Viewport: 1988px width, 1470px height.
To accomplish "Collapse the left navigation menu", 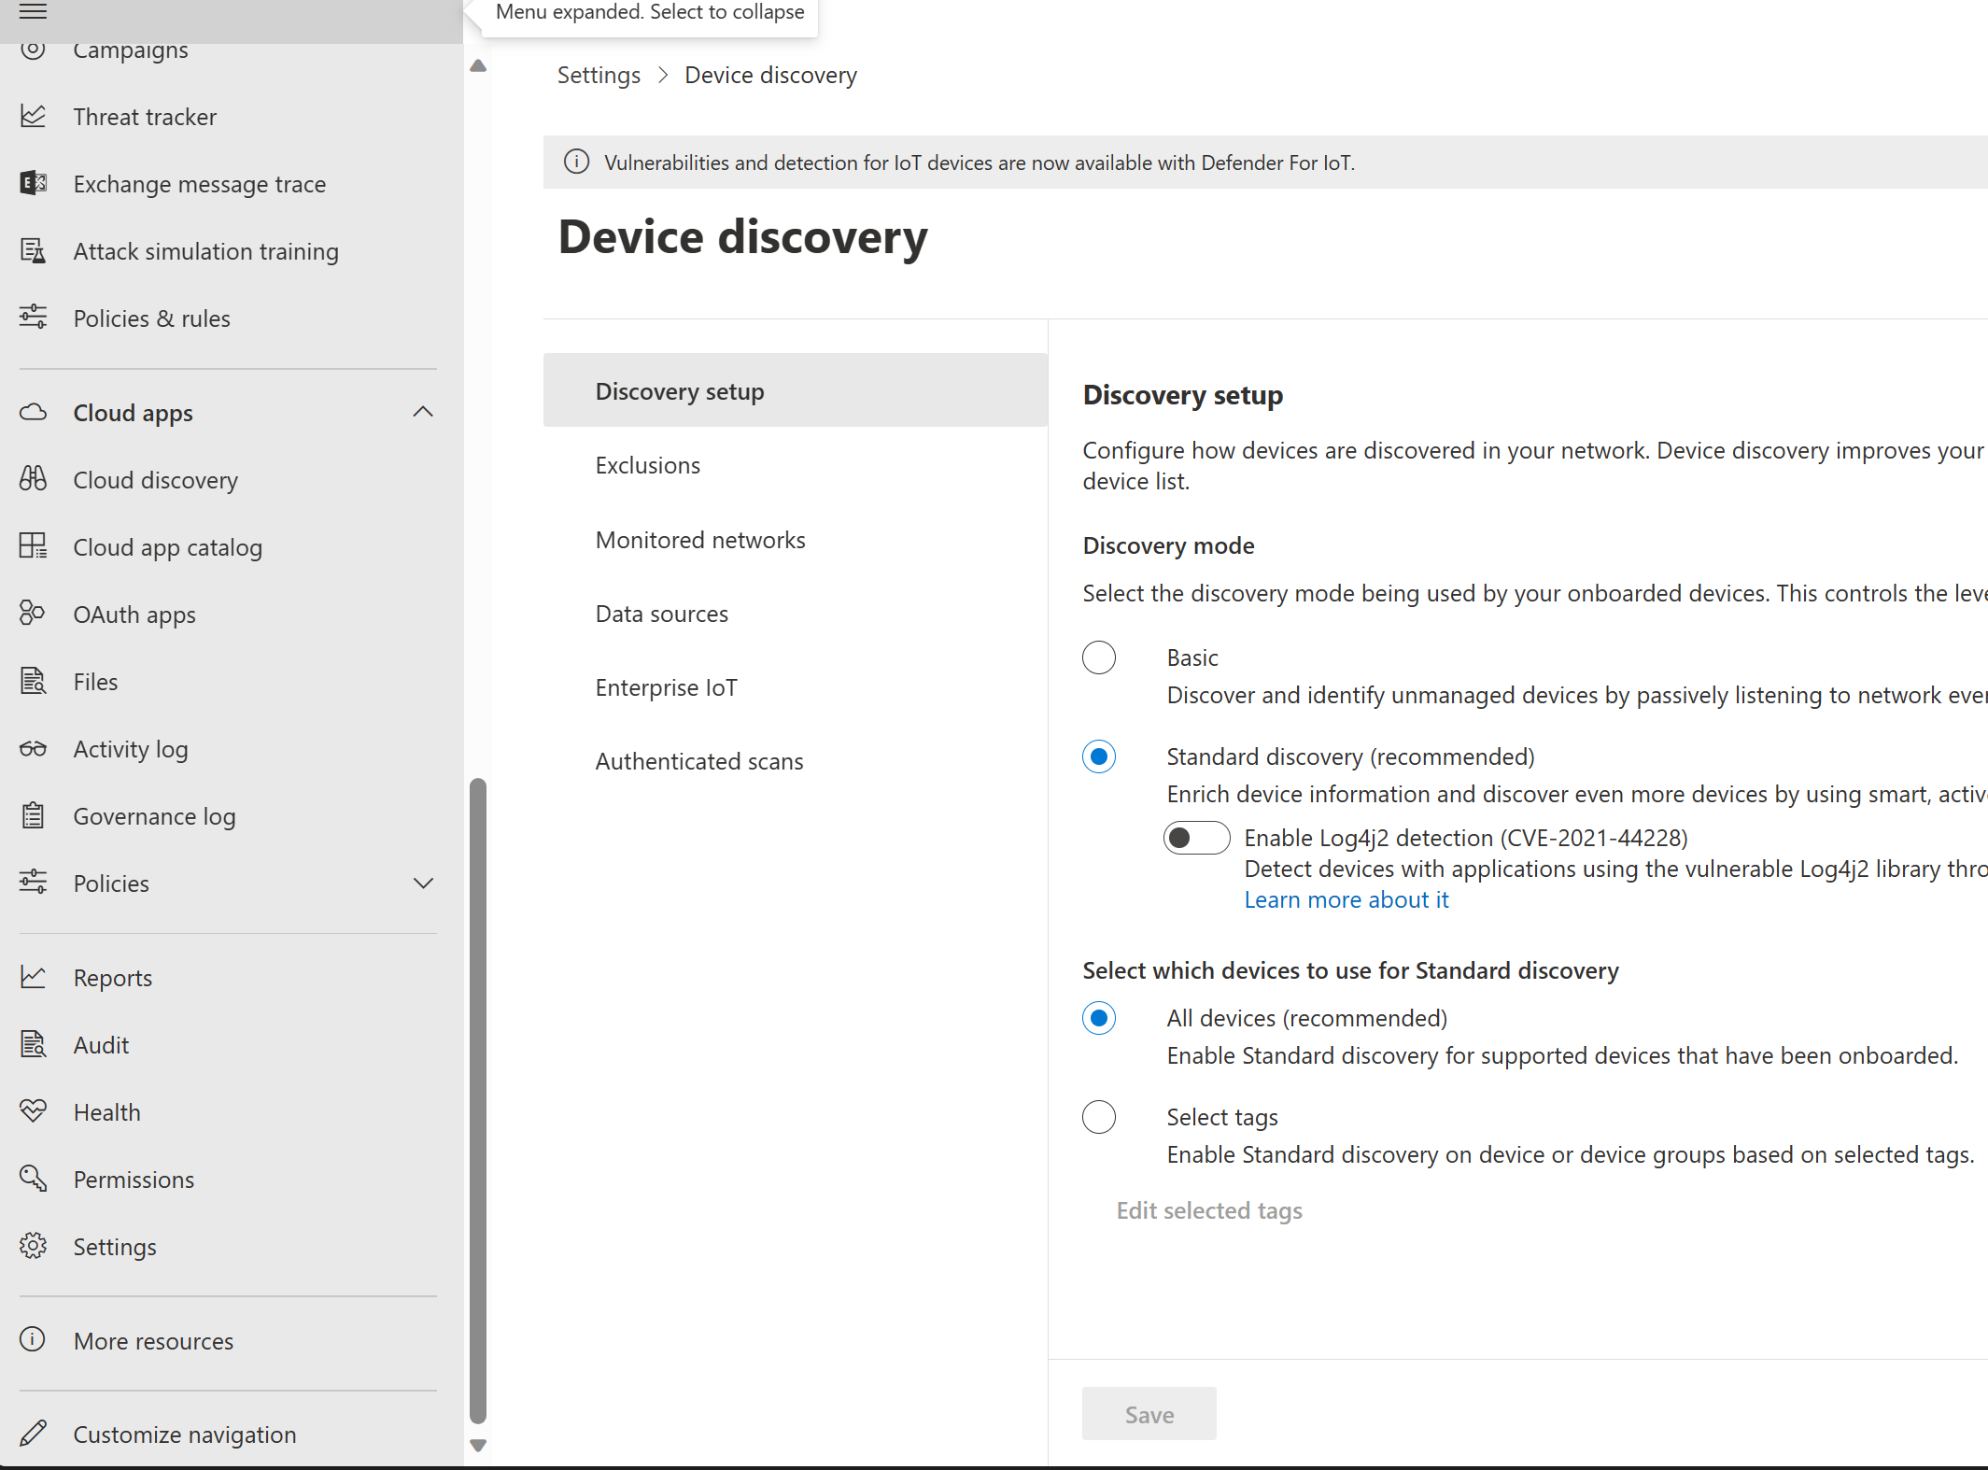I will [34, 14].
